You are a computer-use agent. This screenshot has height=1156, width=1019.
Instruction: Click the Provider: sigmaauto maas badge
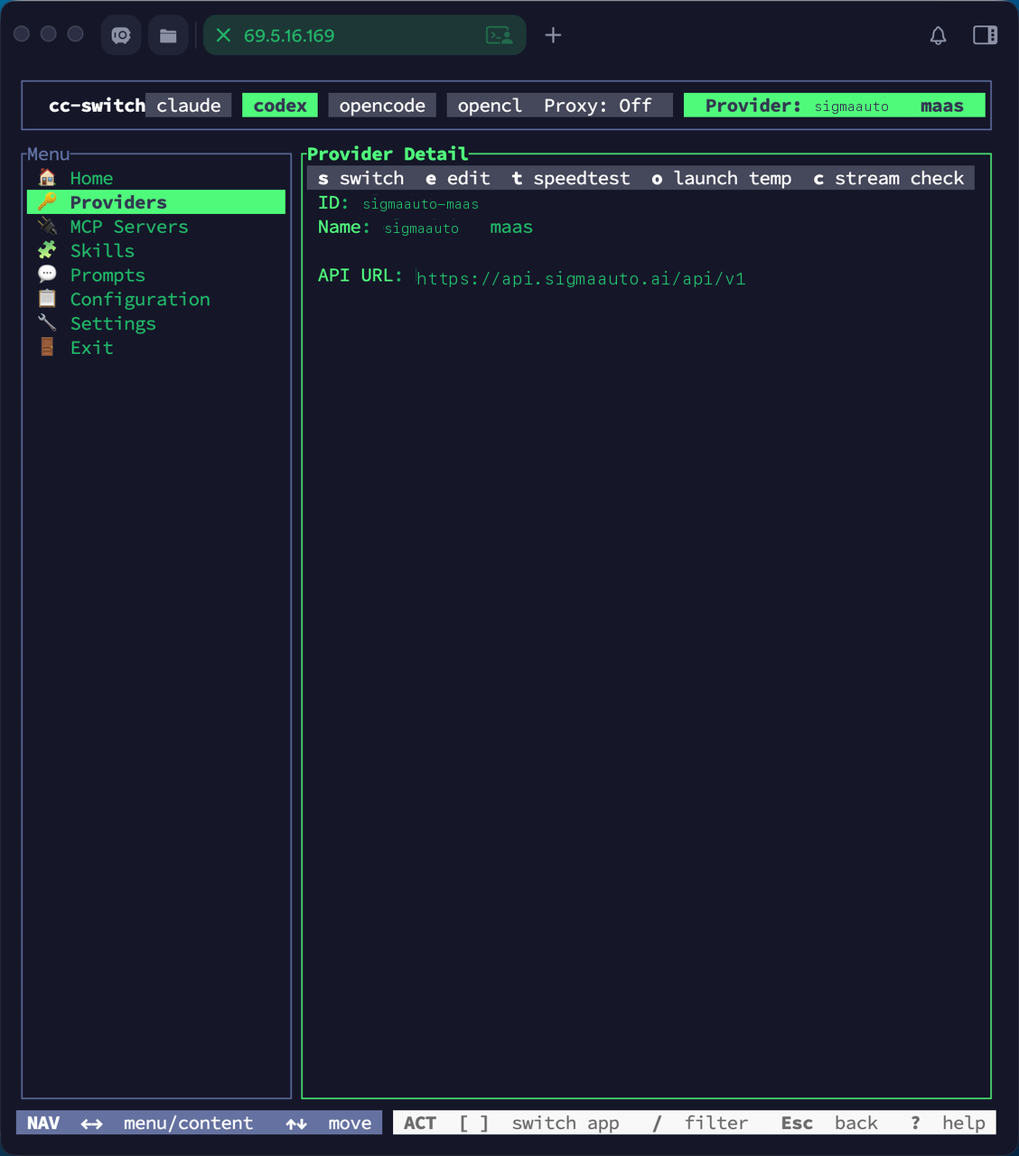click(834, 106)
